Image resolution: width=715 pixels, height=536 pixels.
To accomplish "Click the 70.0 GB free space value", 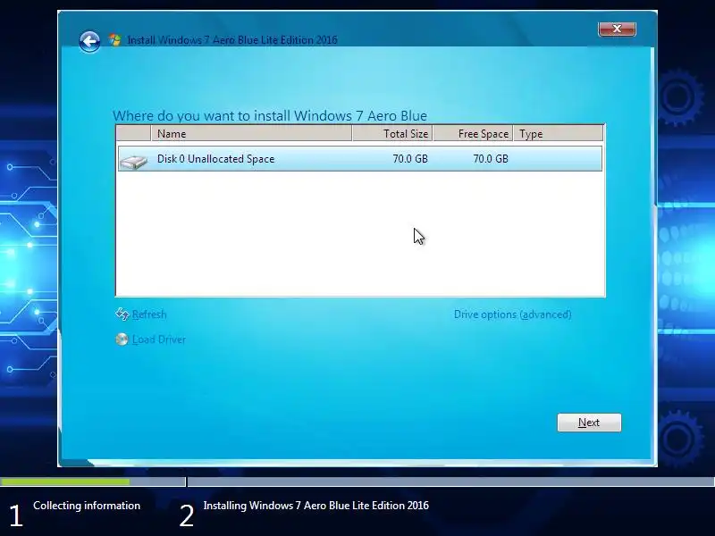I will point(490,159).
